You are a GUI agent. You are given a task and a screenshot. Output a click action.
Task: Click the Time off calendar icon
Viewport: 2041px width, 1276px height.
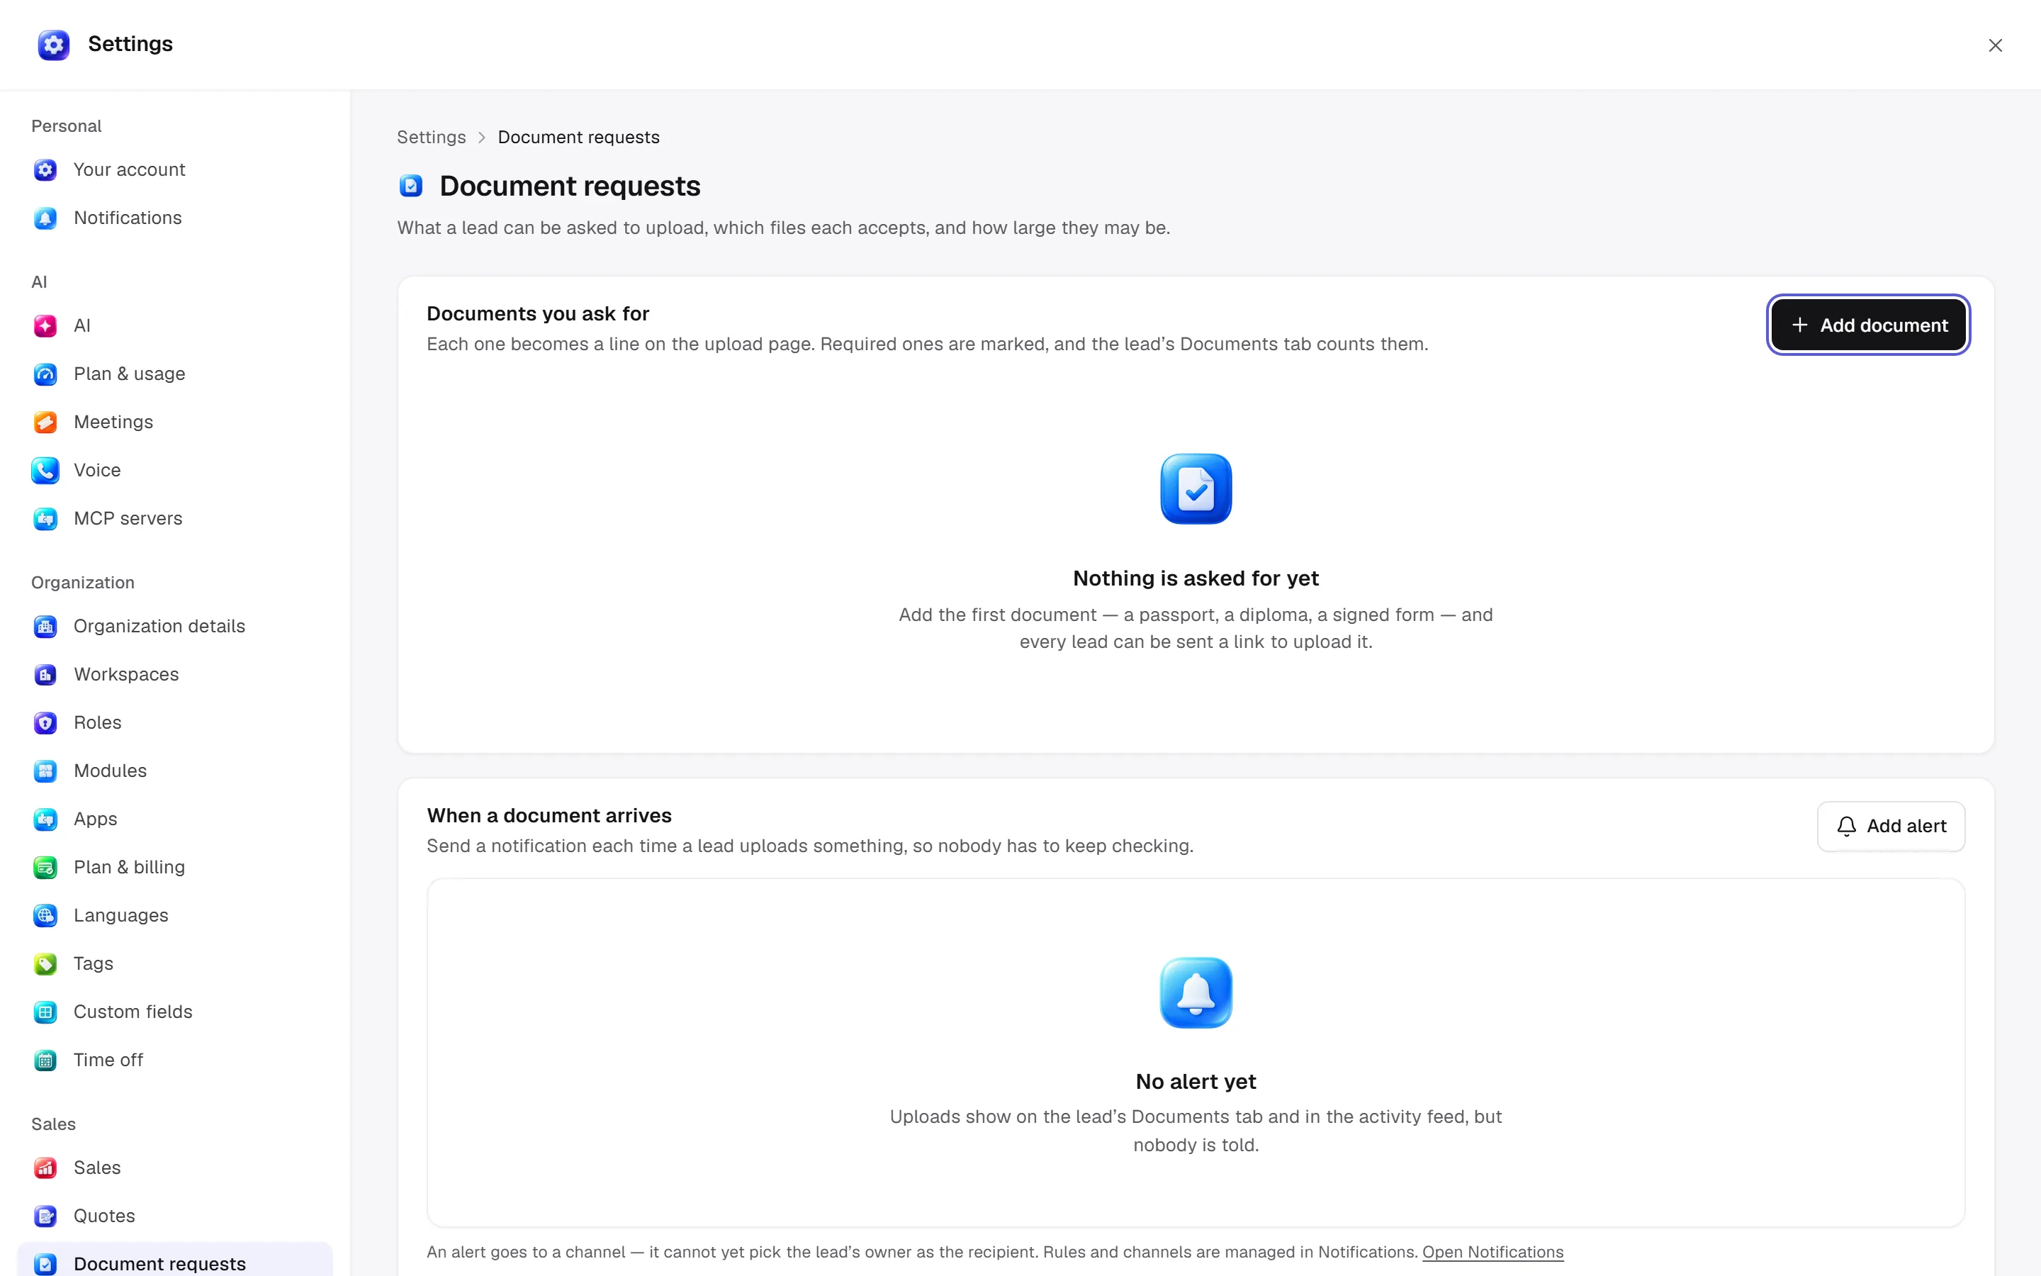45,1059
